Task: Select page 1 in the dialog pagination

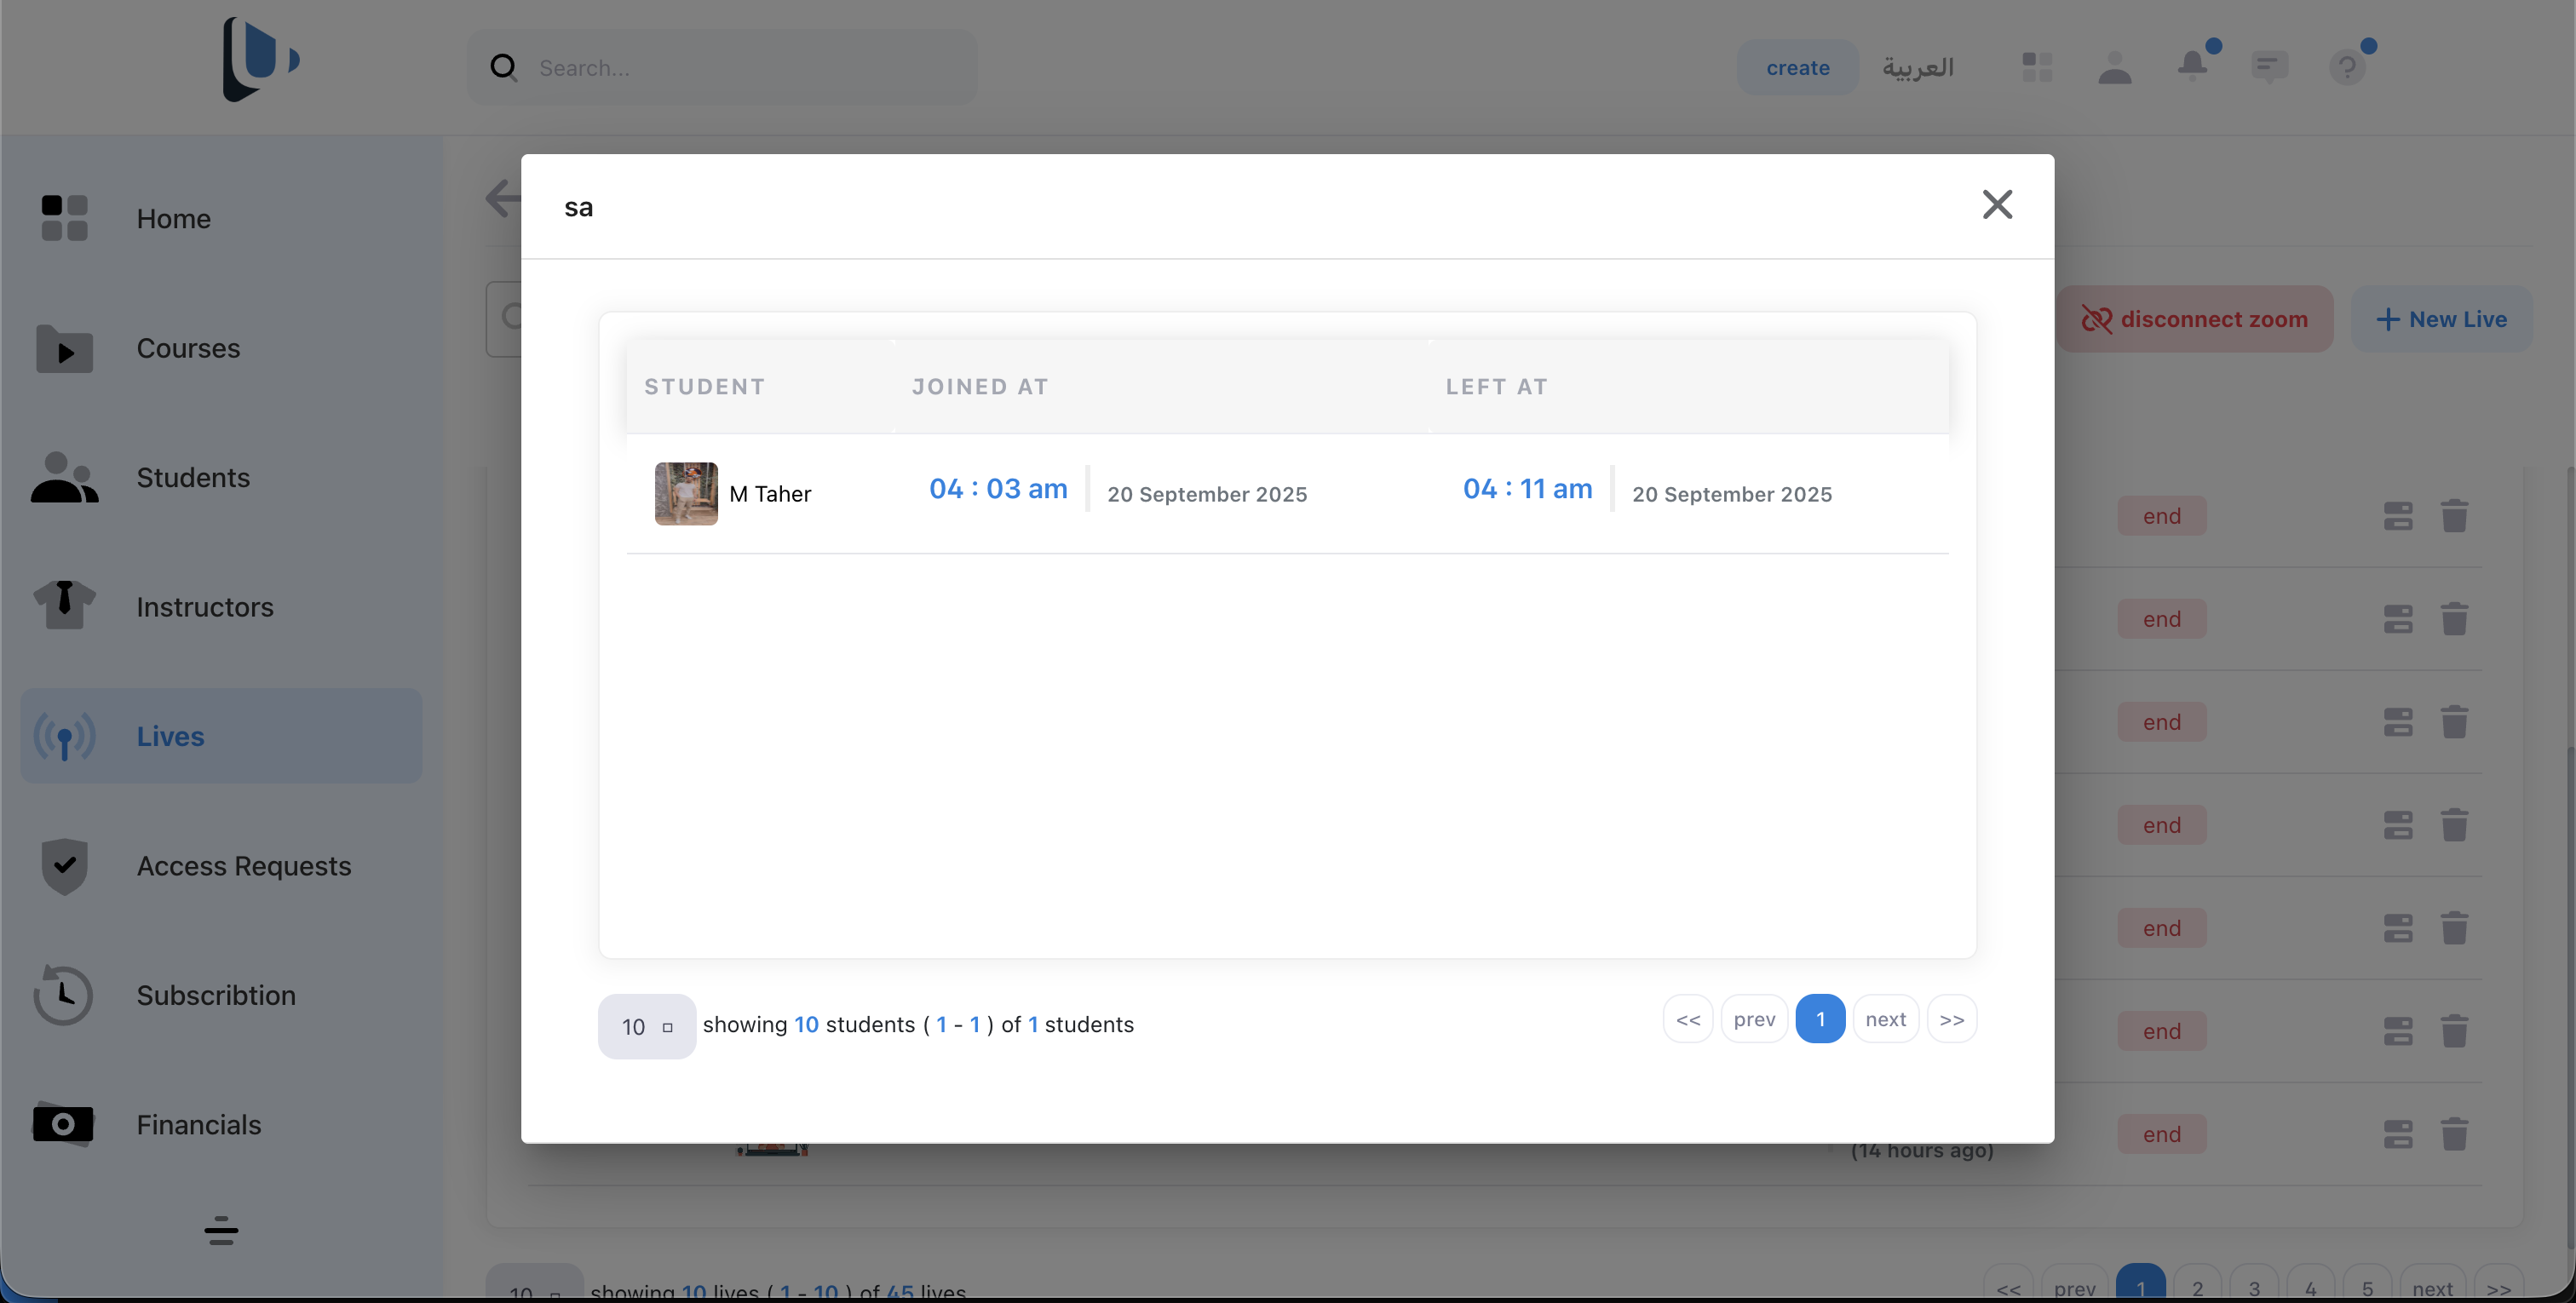Action: click(1820, 1019)
